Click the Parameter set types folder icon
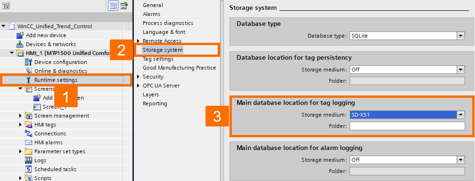The width and height of the screenshot is (475, 181). coord(28,151)
